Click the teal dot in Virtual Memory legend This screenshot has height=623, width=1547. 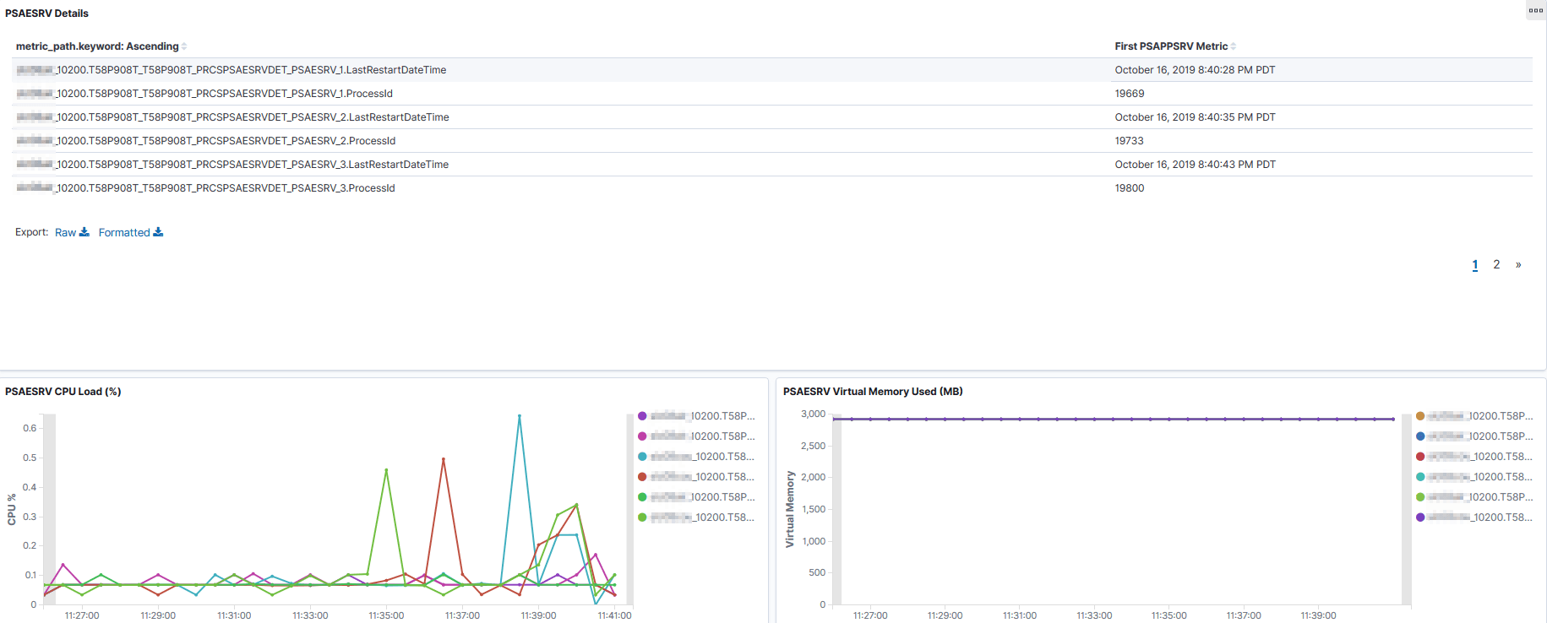point(1420,477)
